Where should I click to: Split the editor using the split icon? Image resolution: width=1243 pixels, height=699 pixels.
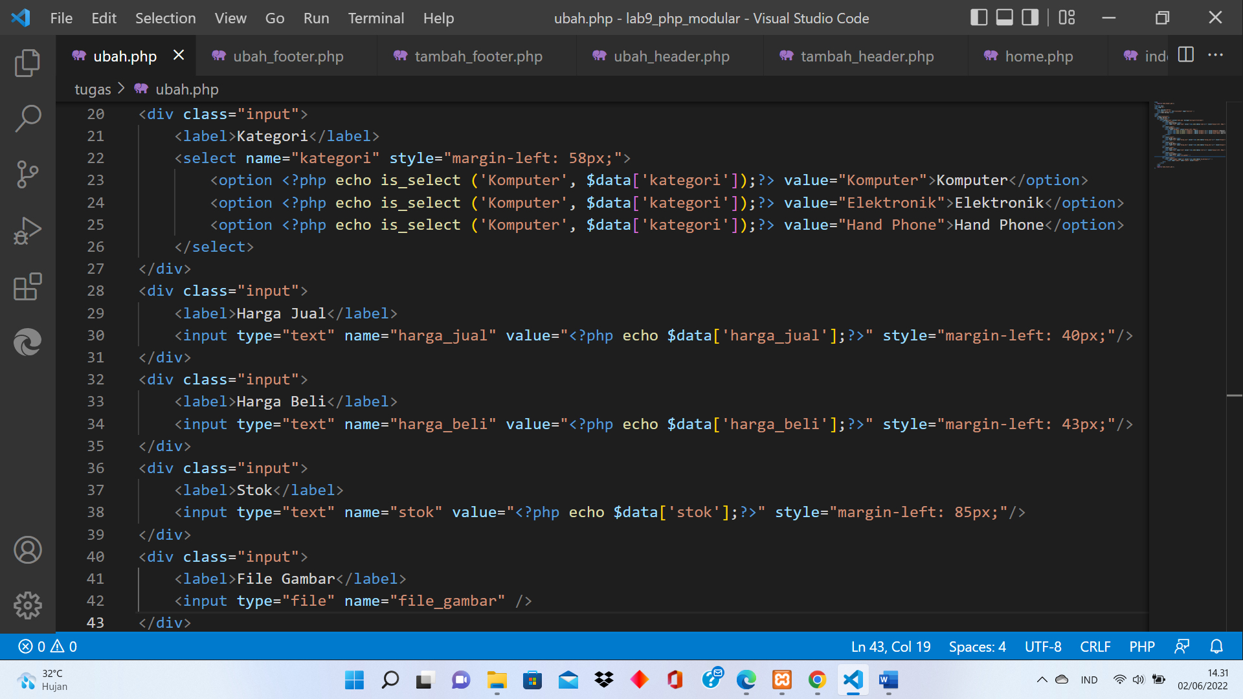(x=1186, y=55)
